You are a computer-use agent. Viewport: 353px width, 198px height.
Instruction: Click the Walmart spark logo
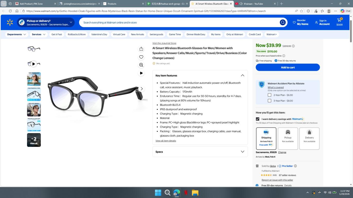10,23
